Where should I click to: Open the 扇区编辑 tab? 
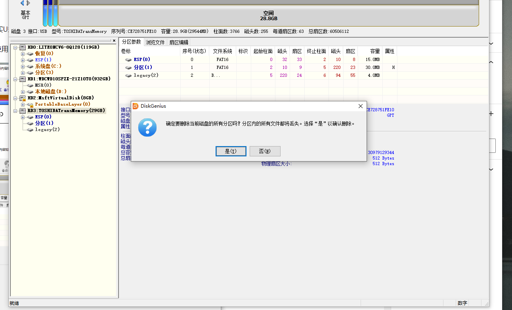click(179, 42)
